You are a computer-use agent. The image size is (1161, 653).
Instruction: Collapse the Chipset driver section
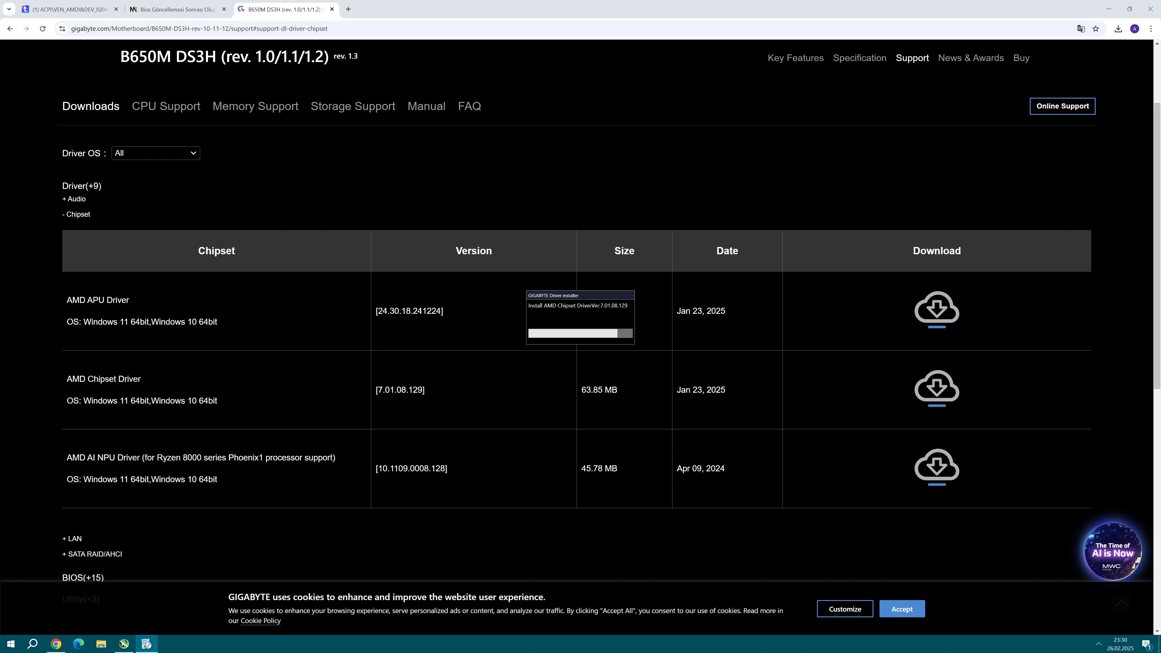pyautogui.click(x=76, y=214)
